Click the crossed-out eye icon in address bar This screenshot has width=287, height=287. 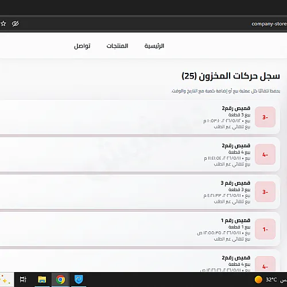(15, 24)
